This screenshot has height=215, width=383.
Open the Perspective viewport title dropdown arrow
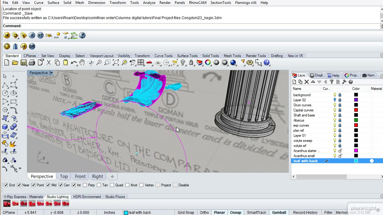tap(51, 73)
